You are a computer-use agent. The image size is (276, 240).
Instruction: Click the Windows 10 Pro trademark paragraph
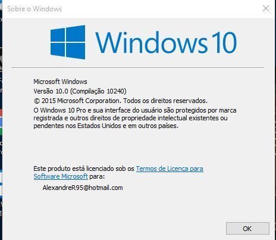[135, 118]
